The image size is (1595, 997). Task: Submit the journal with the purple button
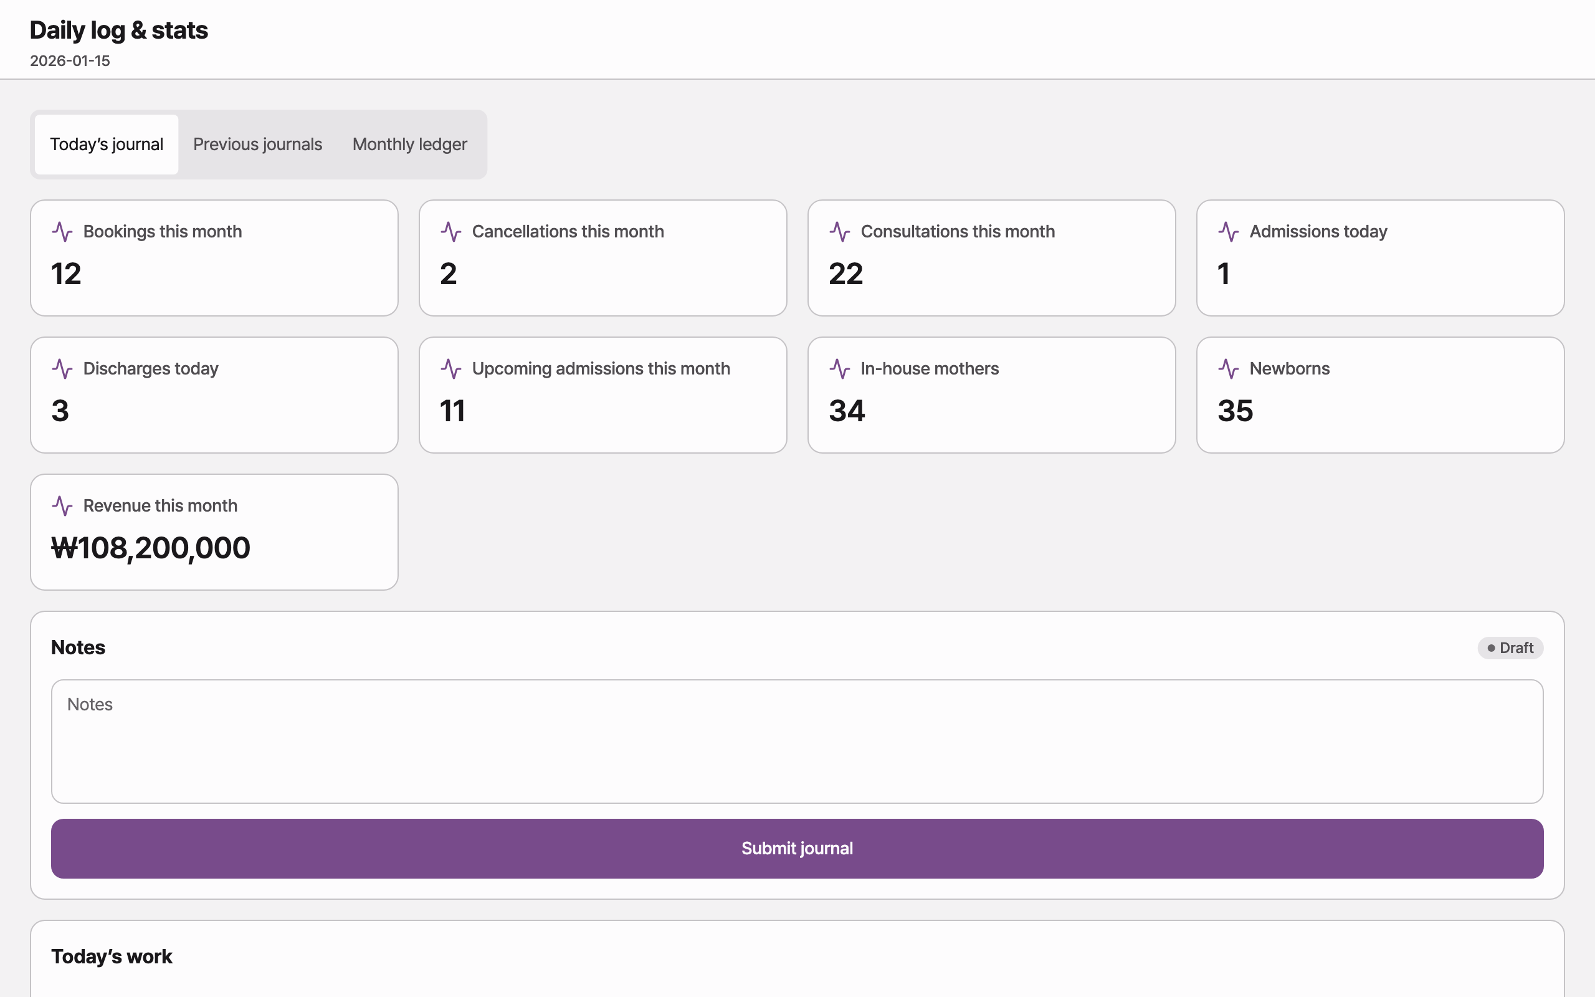click(x=797, y=849)
